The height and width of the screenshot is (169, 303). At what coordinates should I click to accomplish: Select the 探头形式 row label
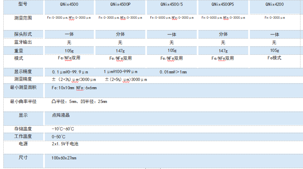coord(23,34)
